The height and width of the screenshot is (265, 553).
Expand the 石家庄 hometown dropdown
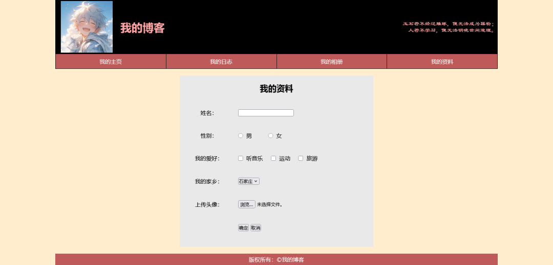(x=249, y=181)
